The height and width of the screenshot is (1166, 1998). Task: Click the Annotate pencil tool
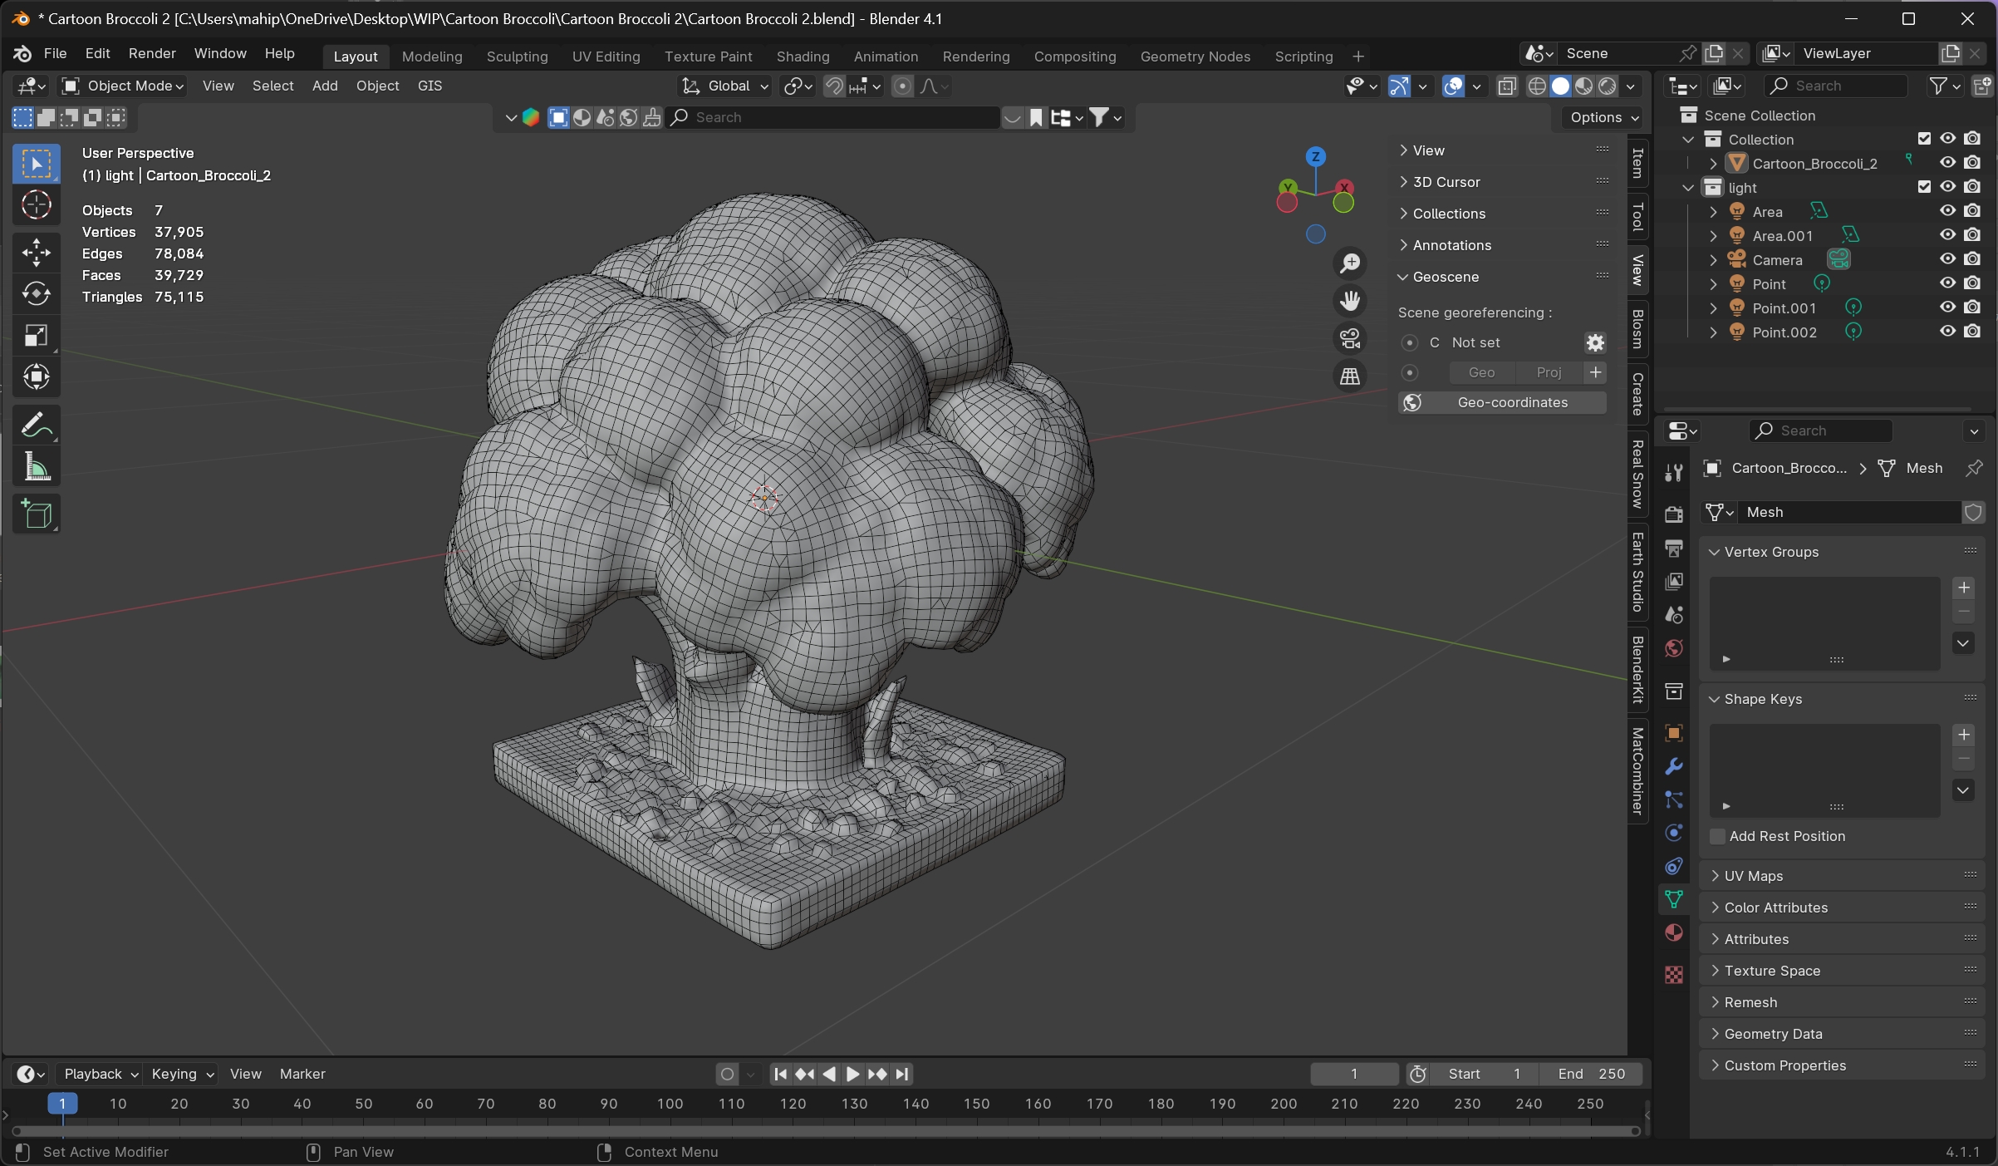tap(37, 426)
